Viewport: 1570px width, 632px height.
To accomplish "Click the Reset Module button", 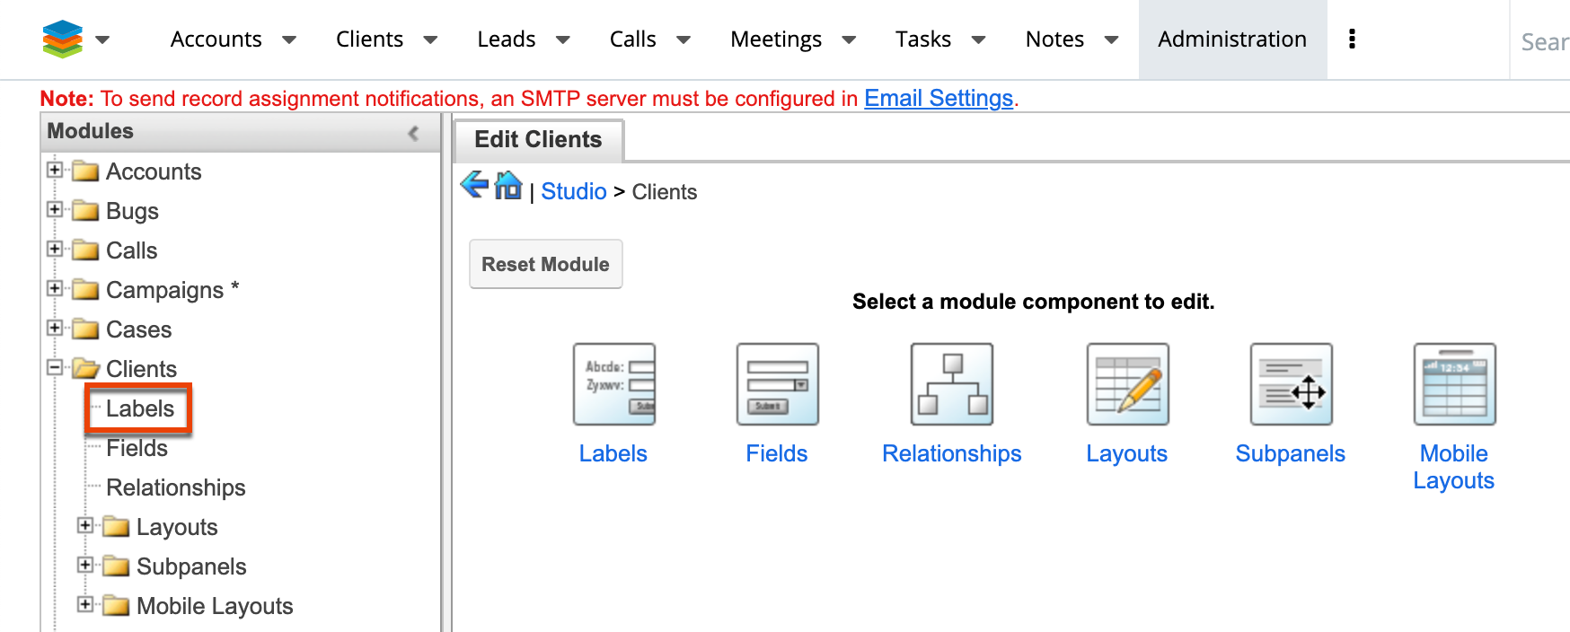I will [546, 264].
